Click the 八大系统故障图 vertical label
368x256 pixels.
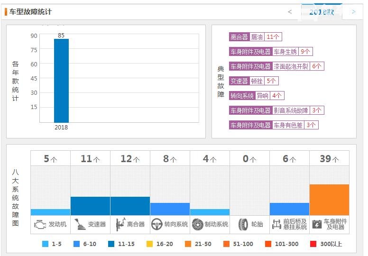[15, 197]
